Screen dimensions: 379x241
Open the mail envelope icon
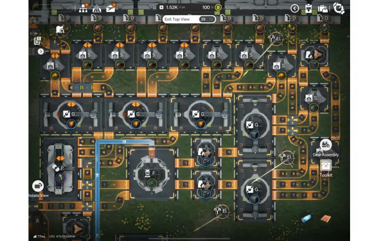click(x=111, y=8)
